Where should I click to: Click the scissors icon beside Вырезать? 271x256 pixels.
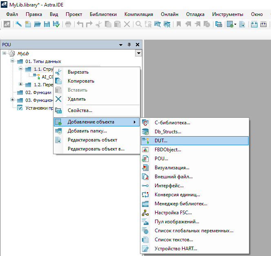coord(58,72)
